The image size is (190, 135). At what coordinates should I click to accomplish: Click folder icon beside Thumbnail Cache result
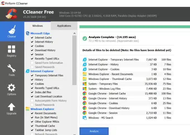pyautogui.click(x=85, y=79)
